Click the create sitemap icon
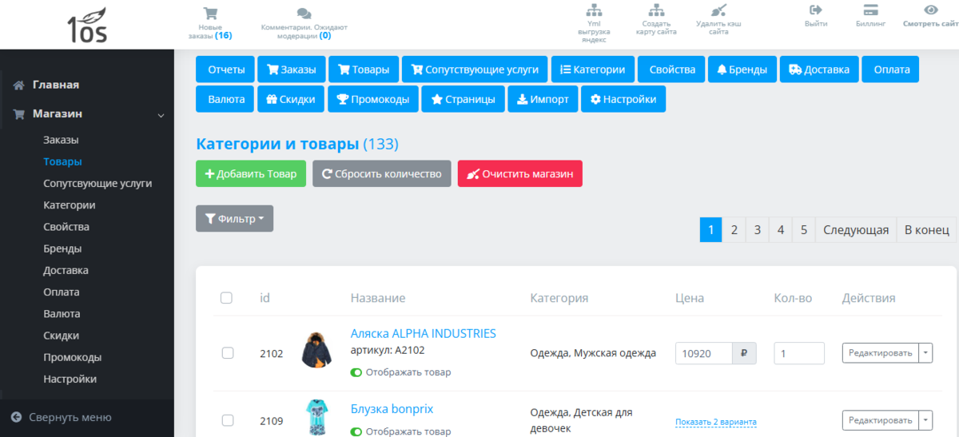 coord(656,10)
